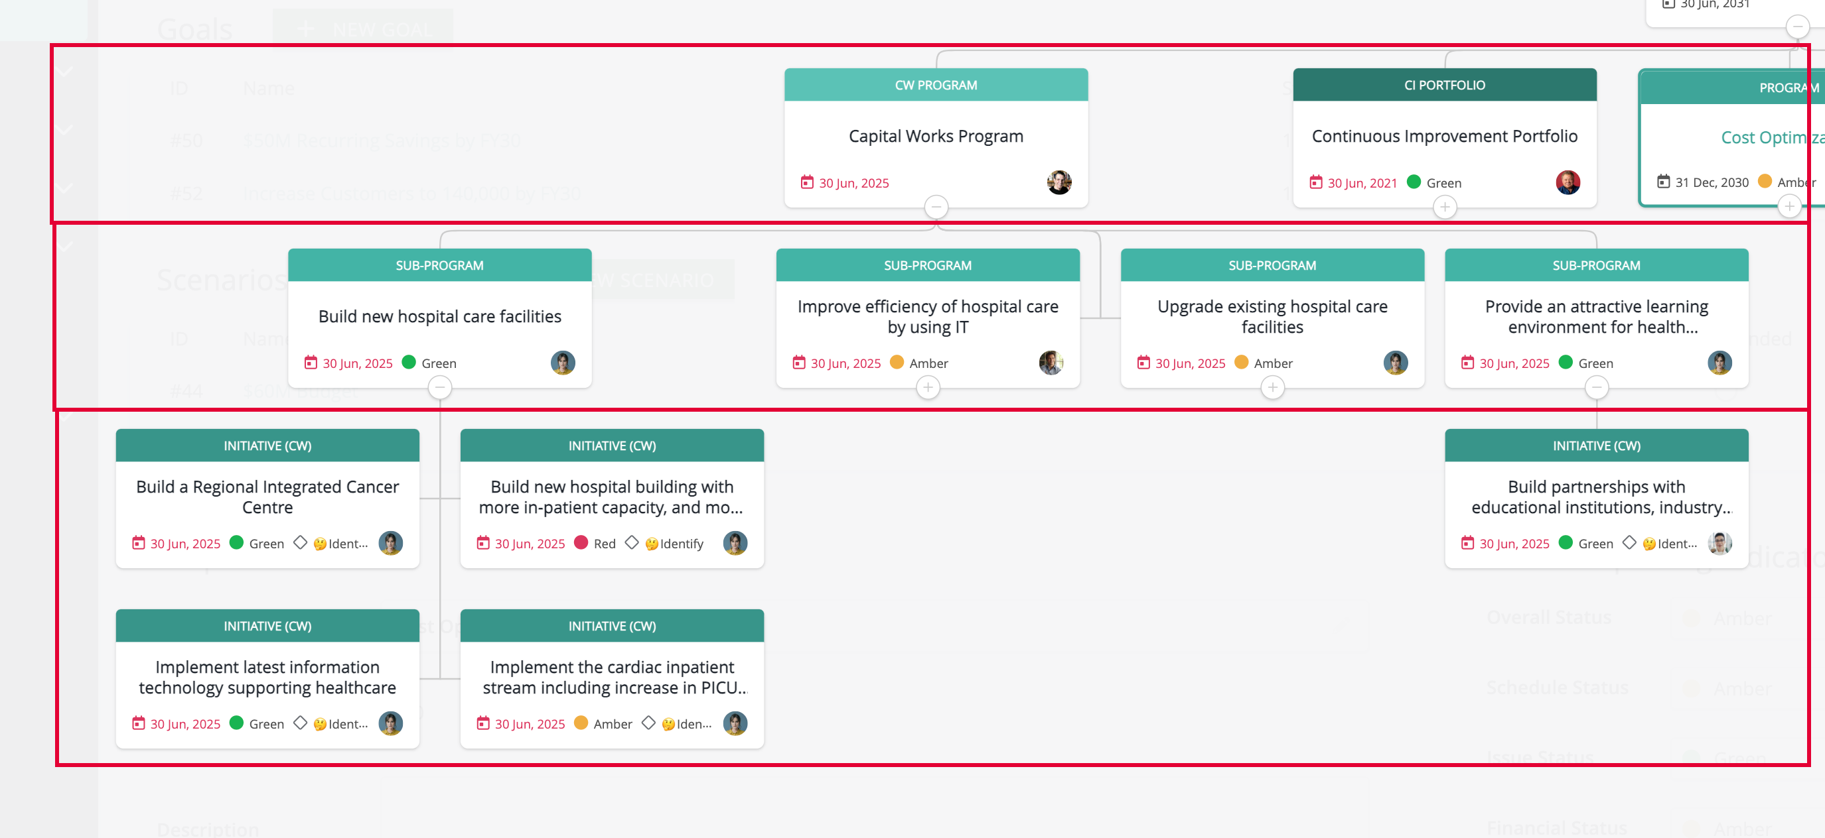Select the CI PORTFOLIO card header
This screenshot has width=1825, height=838.
point(1444,85)
